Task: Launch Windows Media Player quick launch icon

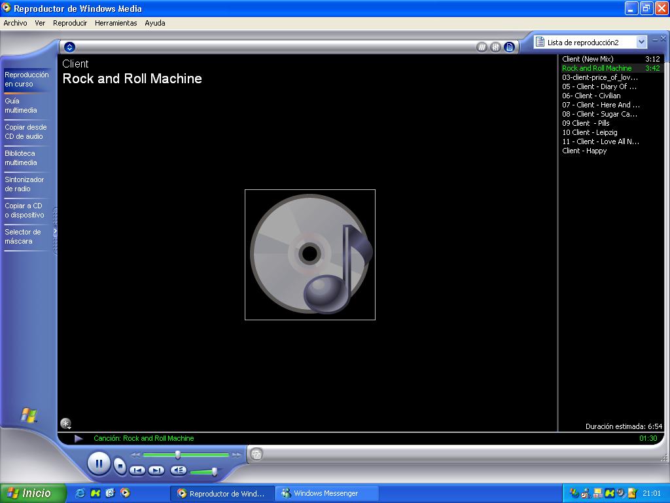Action: coord(125,493)
